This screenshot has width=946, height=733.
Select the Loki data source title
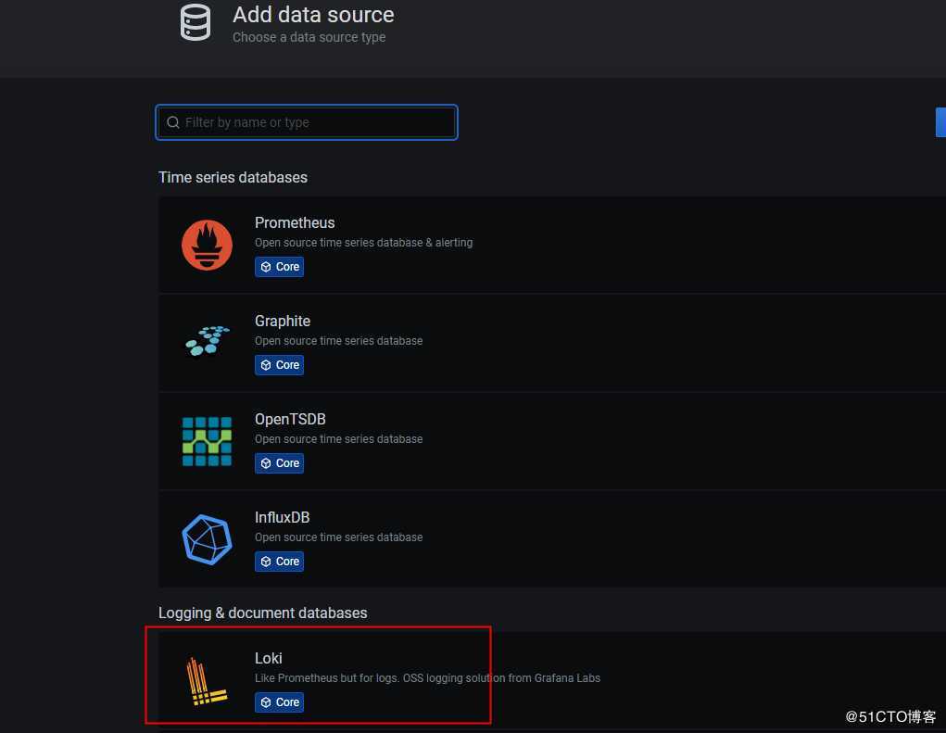[x=269, y=658]
